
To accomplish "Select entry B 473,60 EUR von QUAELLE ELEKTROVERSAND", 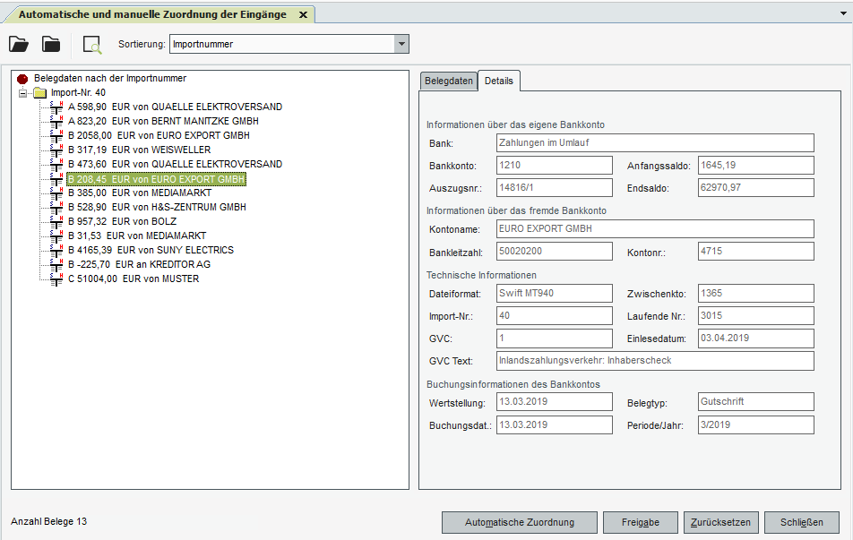I will [x=176, y=164].
